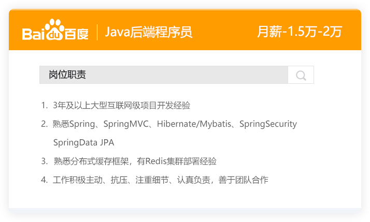The image size is (370, 222).
Task: Select the Java后端程序员 job title
Action: [149, 32]
